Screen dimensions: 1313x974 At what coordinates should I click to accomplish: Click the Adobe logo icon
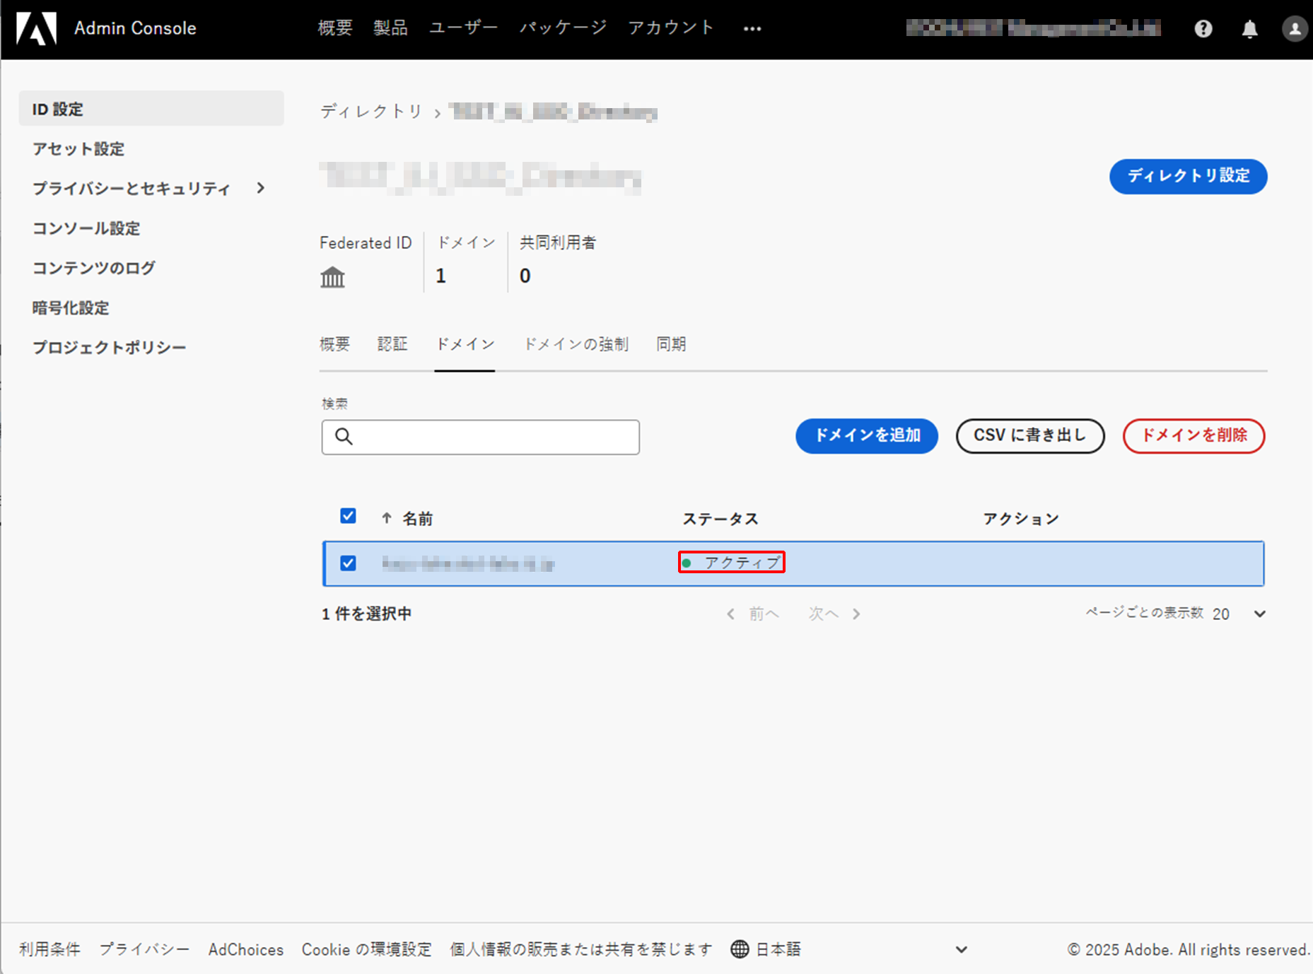coord(37,29)
